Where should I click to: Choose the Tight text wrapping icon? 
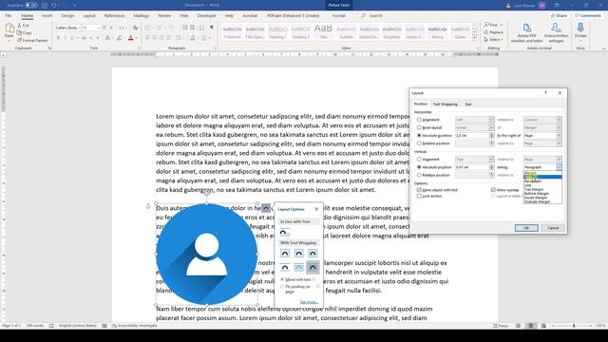pos(298,254)
